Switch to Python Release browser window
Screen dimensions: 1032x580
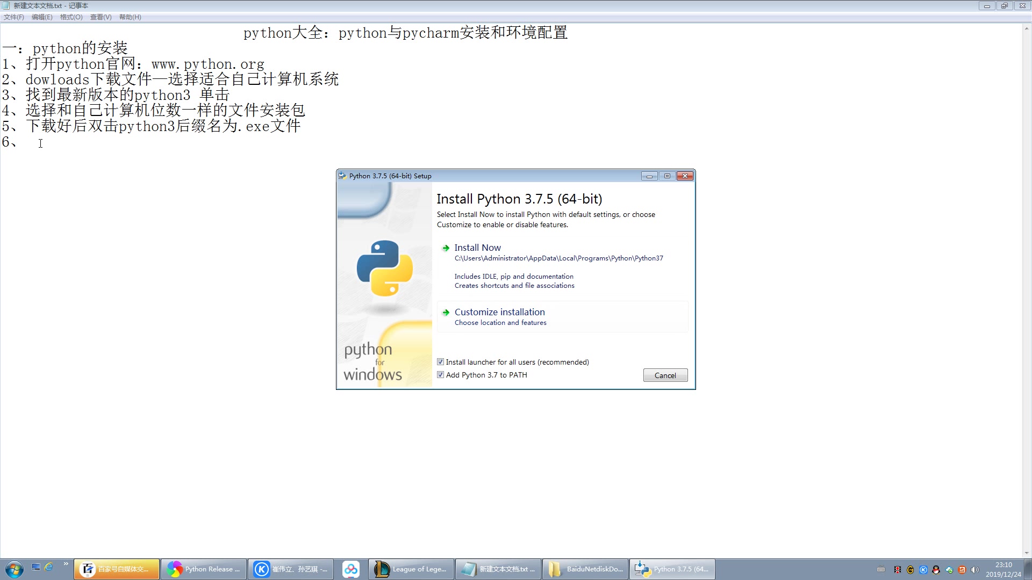pos(204,569)
